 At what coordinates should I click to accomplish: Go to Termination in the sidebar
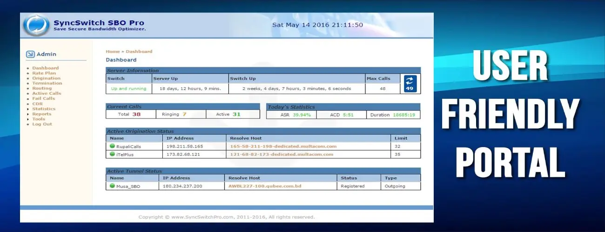[x=47, y=84]
